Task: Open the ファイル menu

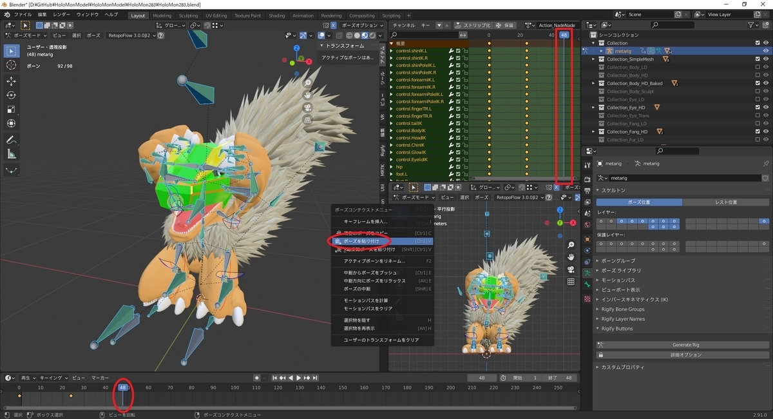Action: pyautogui.click(x=23, y=14)
